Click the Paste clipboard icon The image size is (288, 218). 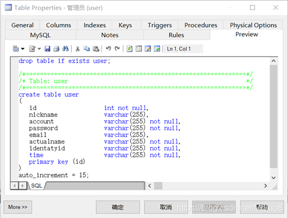point(96,49)
